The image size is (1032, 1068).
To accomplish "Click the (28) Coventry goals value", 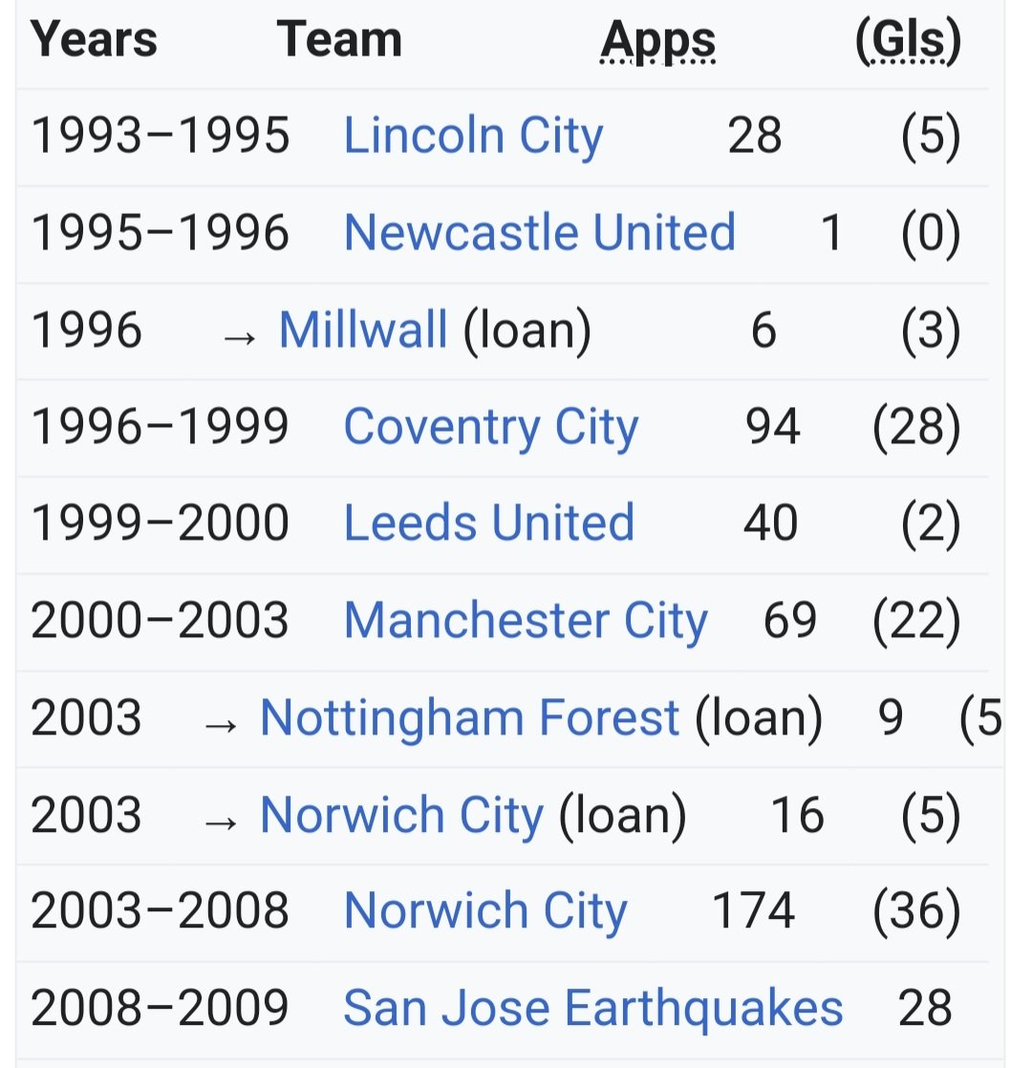I will [916, 427].
